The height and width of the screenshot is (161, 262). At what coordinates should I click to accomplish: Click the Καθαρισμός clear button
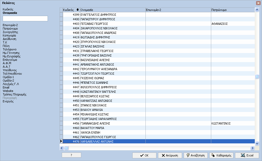221,155
